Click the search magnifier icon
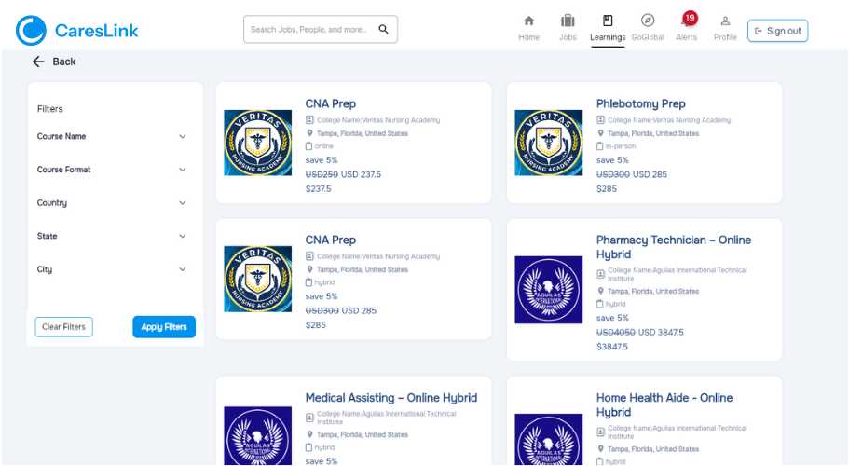The height and width of the screenshot is (466, 849). point(383,30)
